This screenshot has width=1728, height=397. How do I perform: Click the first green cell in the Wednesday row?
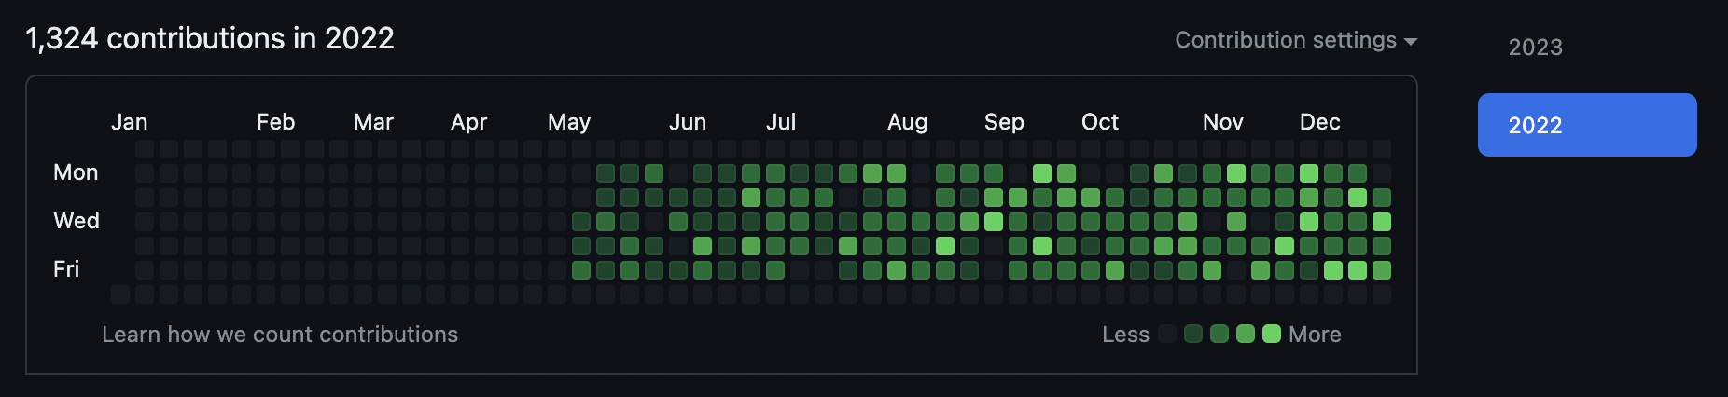pos(581,222)
